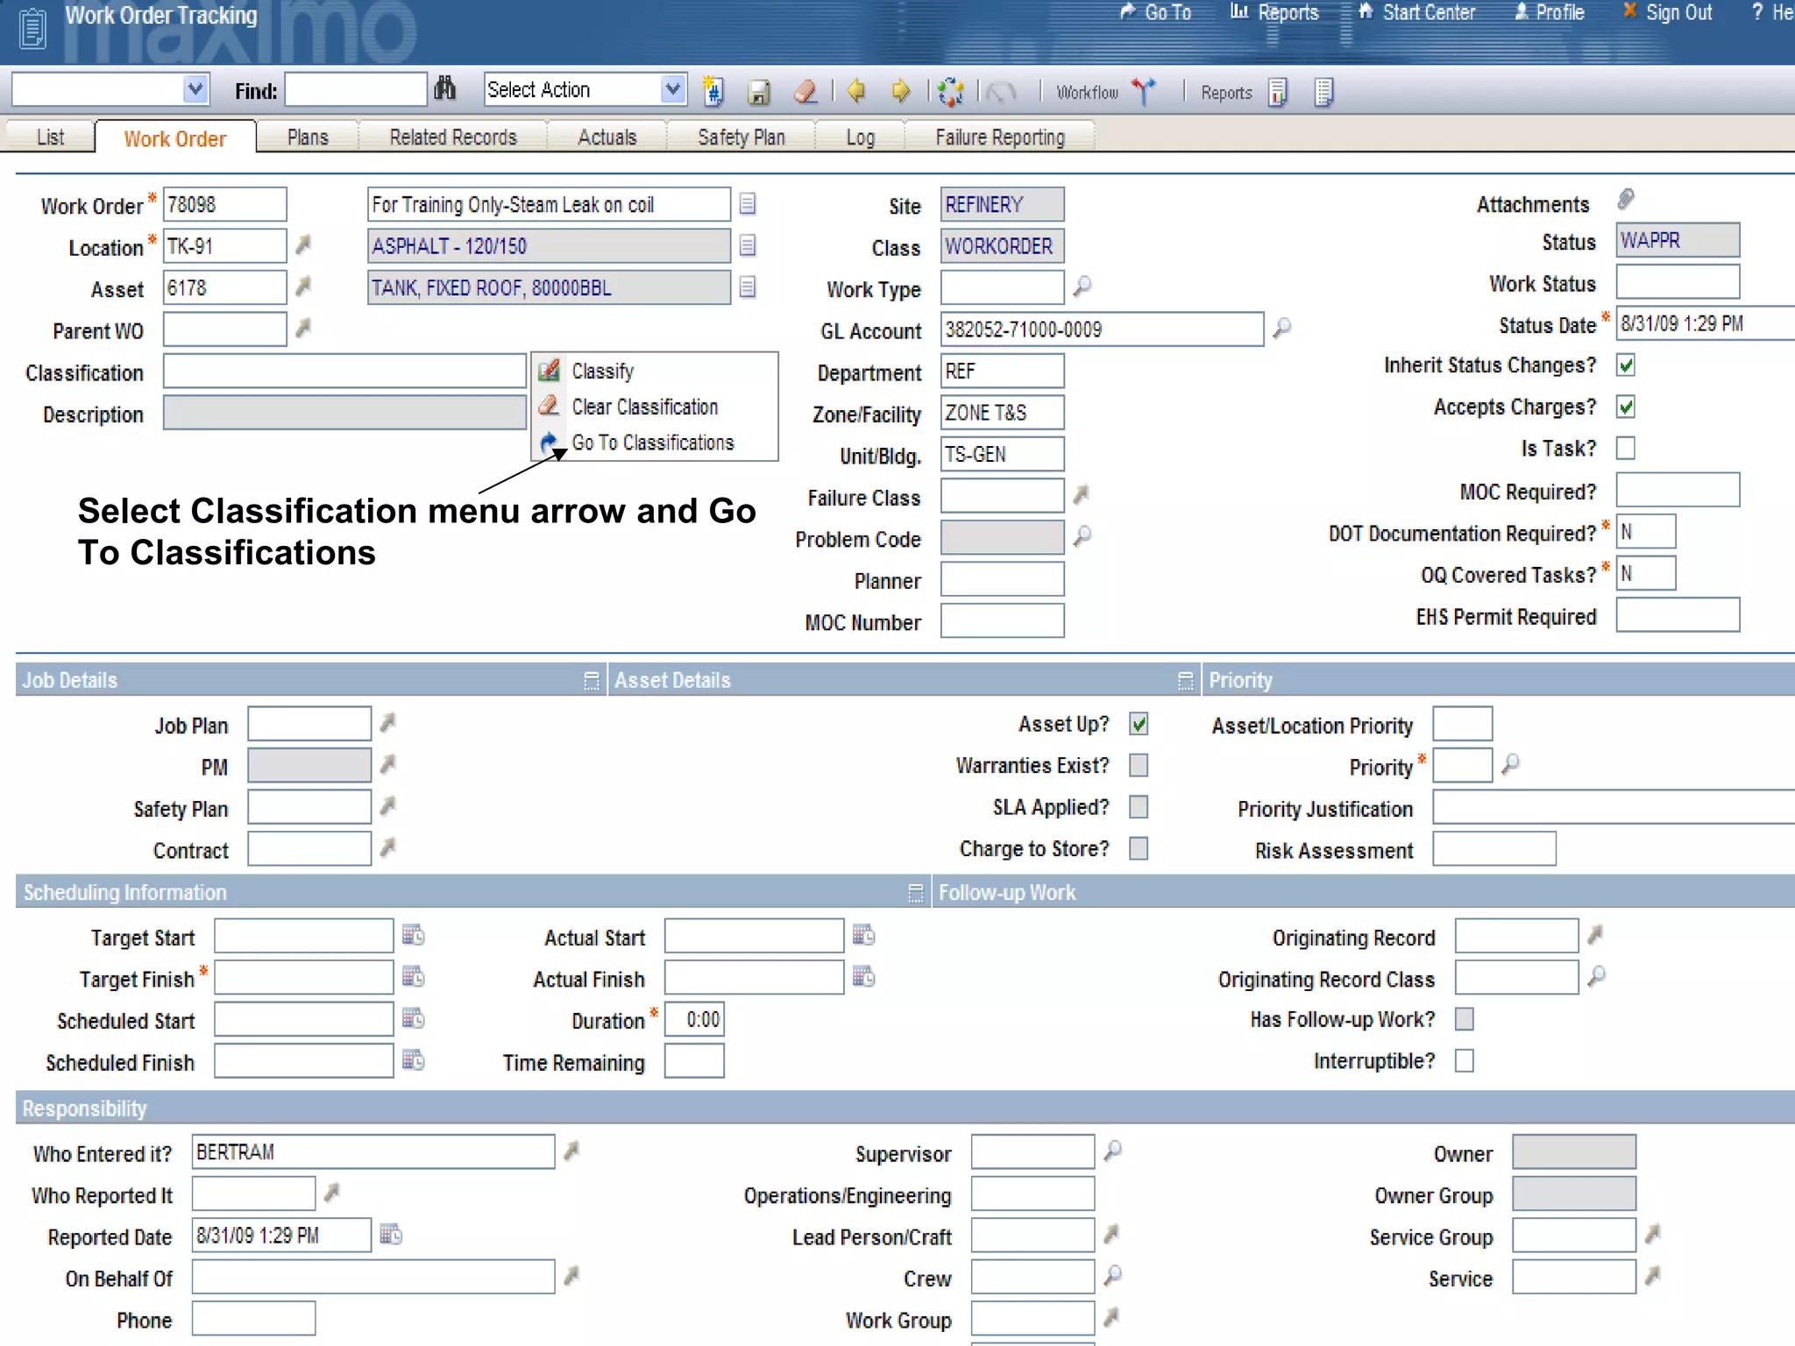The width and height of the screenshot is (1795, 1346).
Task: Check the Warranties Exist checkbox
Action: (1139, 765)
